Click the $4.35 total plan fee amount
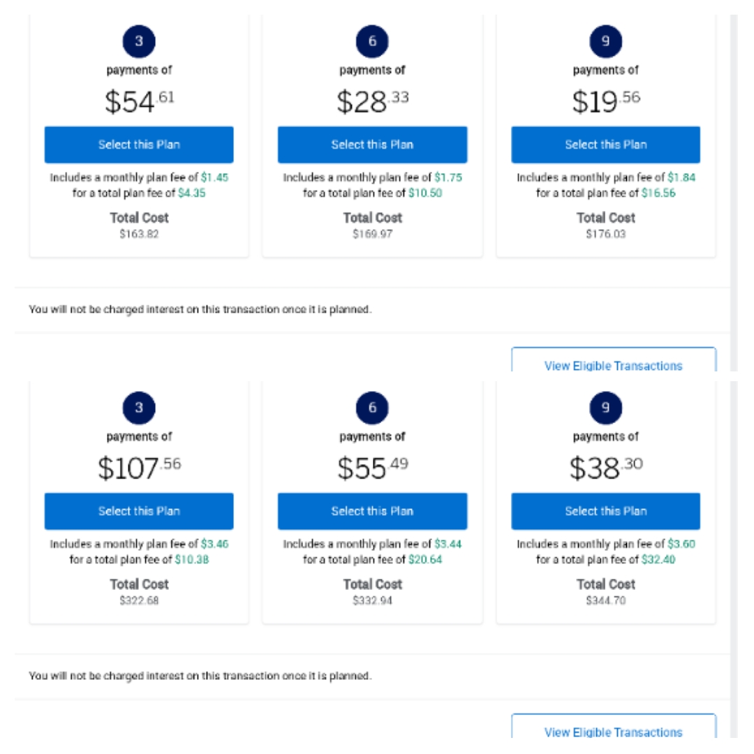 [x=191, y=193]
